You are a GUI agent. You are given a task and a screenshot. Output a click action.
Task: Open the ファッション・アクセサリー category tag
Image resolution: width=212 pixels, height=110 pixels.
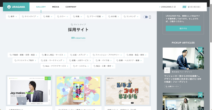point(107,55)
